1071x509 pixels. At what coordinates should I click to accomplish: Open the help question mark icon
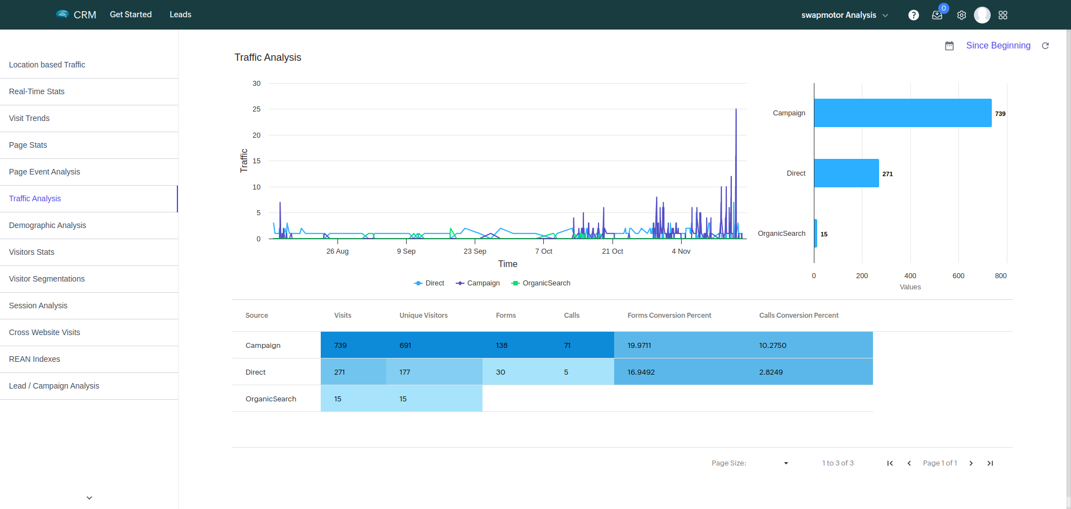point(913,15)
